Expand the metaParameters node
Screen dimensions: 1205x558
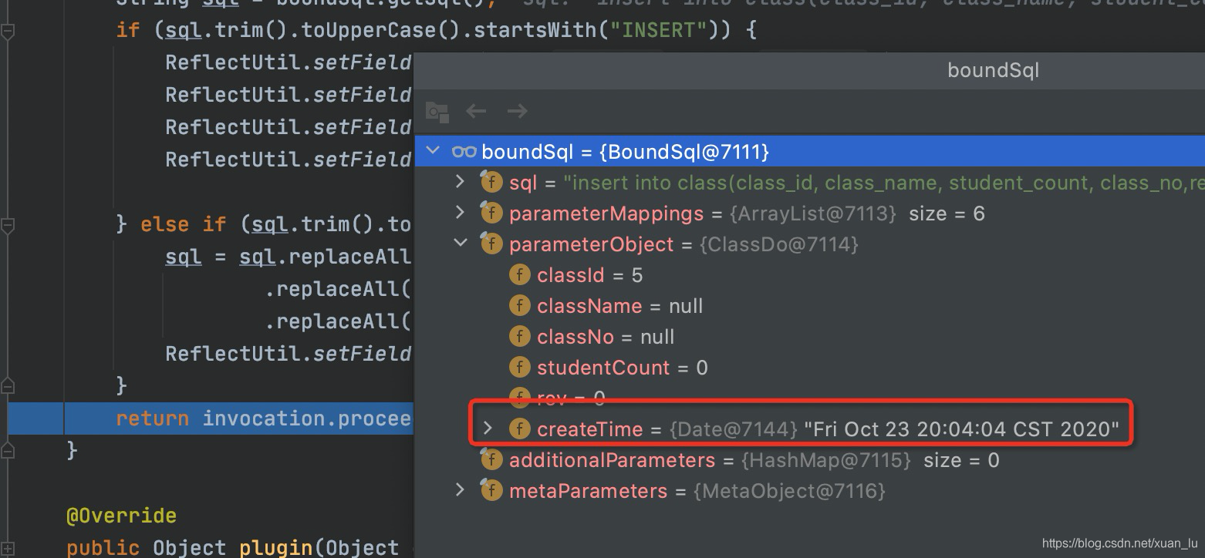(460, 490)
